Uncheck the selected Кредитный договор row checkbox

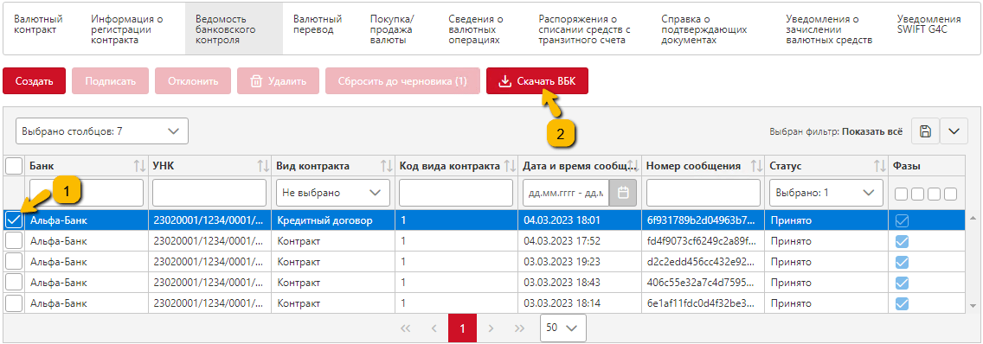[13, 220]
